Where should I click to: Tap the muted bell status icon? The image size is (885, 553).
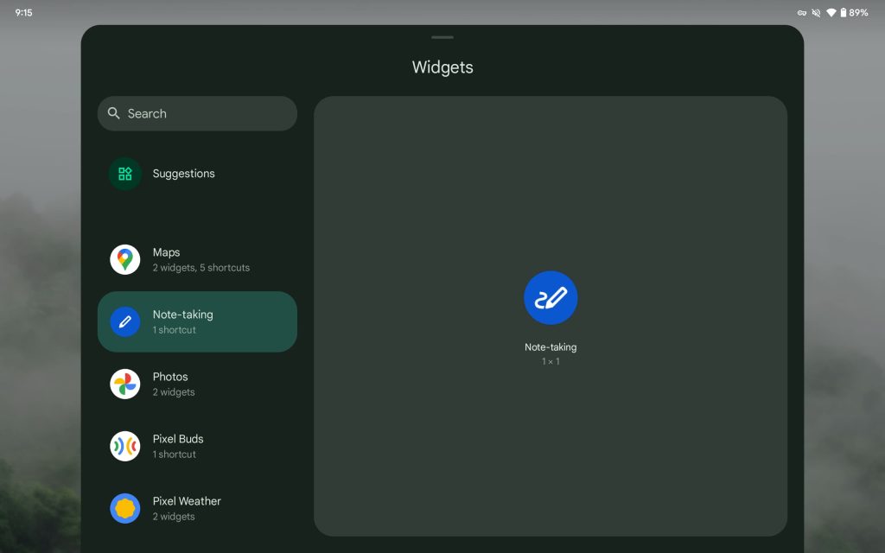(816, 13)
